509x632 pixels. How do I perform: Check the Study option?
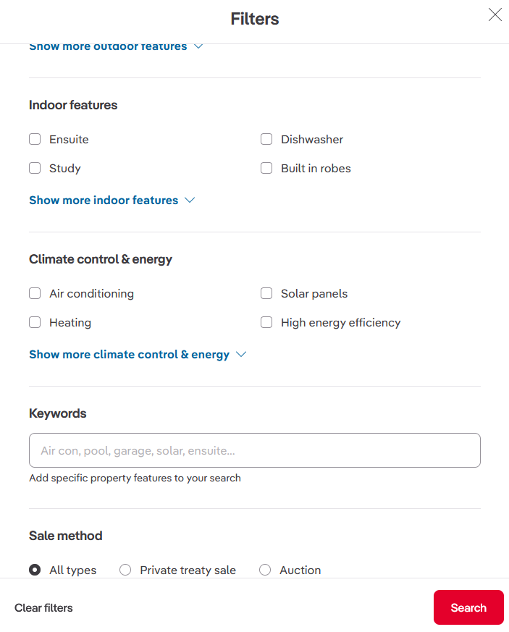[x=35, y=168]
